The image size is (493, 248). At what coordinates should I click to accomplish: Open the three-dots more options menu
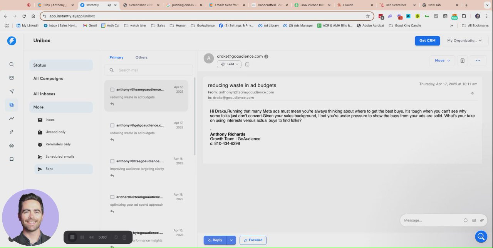(478, 60)
